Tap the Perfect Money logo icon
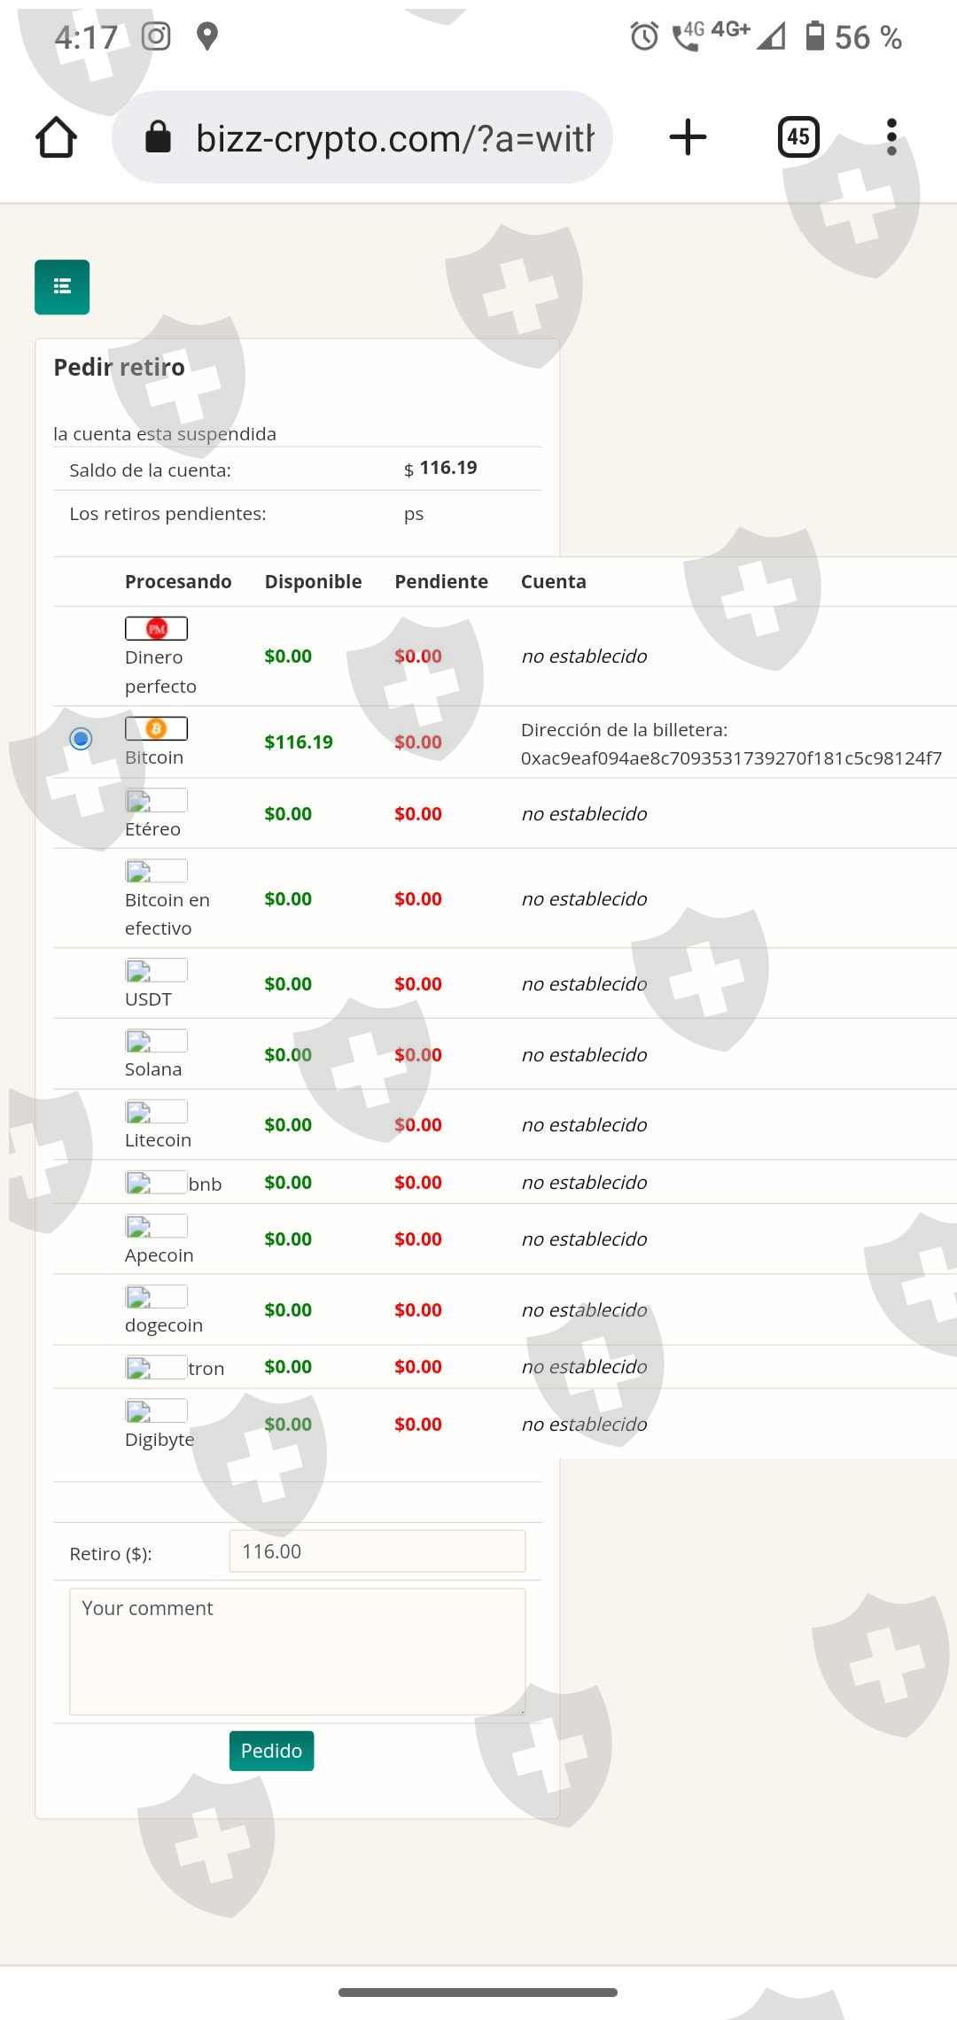Screen dimensions: 957x2020 click(156, 628)
